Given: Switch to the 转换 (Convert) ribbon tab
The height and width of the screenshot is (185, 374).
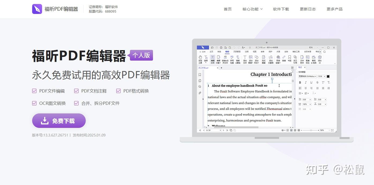Looking at the screenshot, I should (x=219, y=52).
